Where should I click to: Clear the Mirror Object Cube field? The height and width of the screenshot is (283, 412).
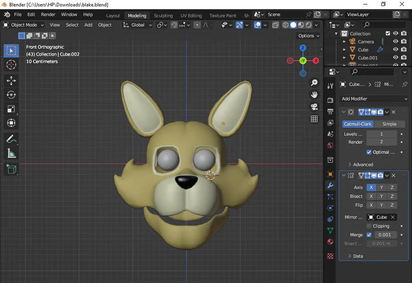393,217
